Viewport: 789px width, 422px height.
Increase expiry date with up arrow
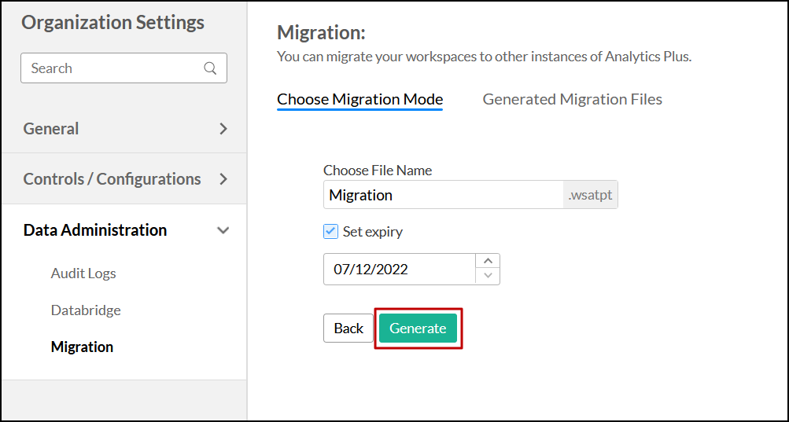pyautogui.click(x=488, y=262)
